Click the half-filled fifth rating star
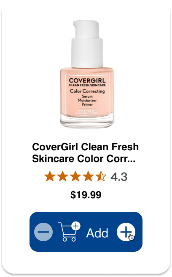Screen dimensions: 172x277 [101, 176]
